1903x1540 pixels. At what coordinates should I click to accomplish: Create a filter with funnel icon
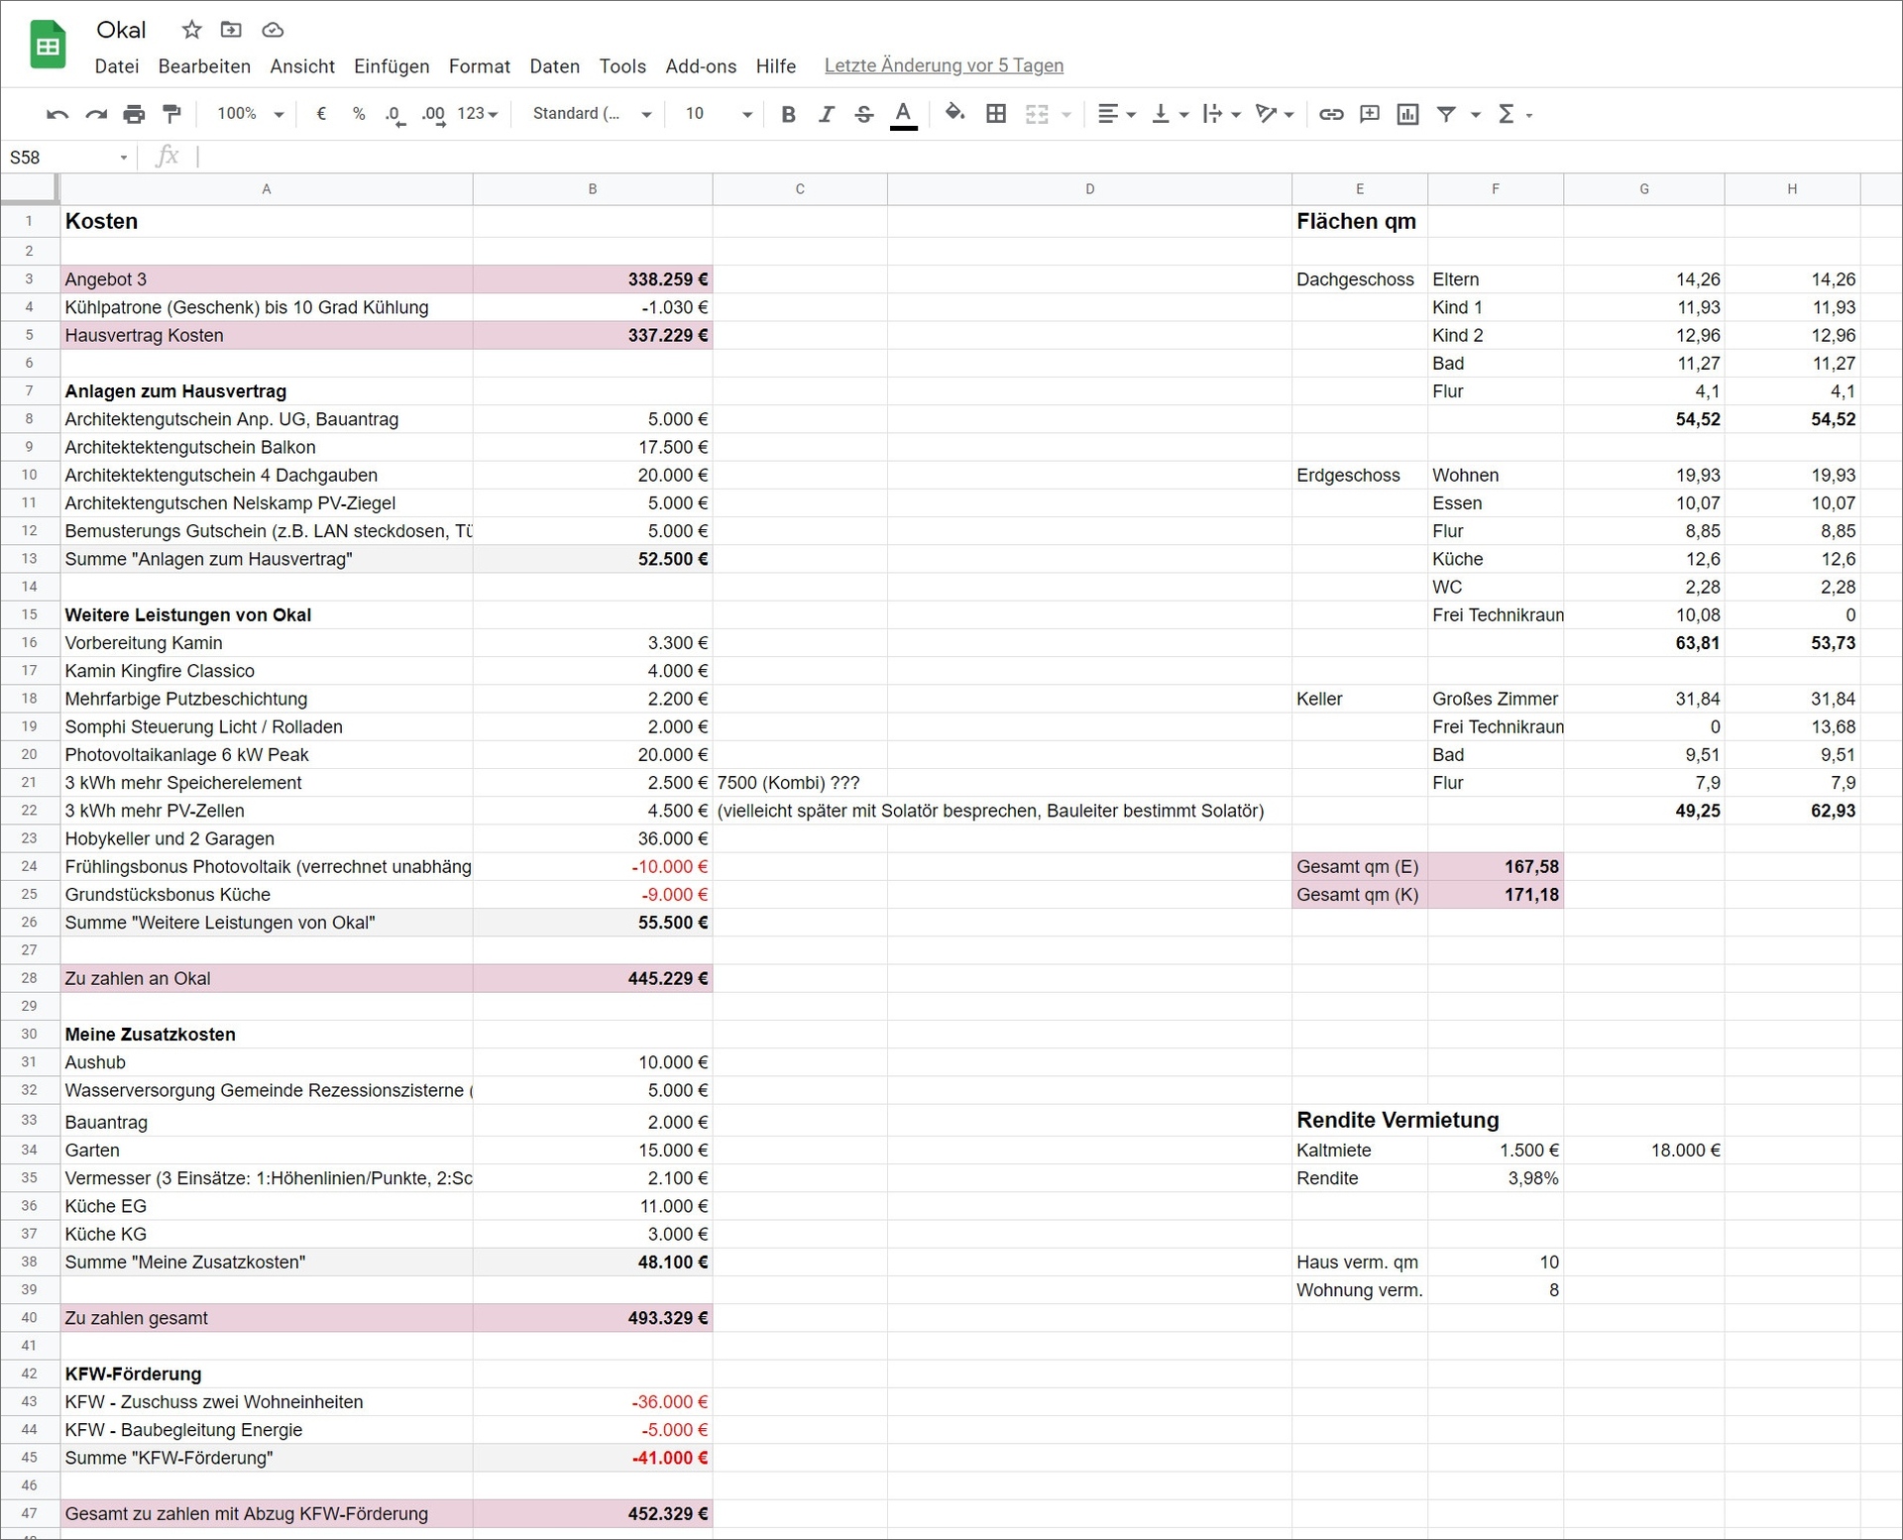1446,114
